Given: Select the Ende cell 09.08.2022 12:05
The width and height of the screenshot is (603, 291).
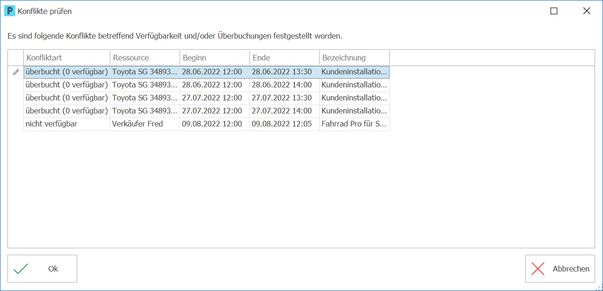Looking at the screenshot, I should click(285, 124).
